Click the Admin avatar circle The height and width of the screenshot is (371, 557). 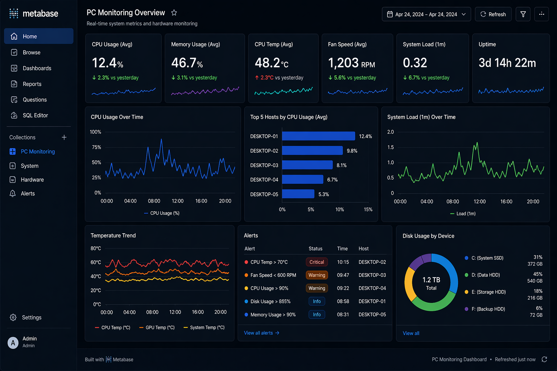pos(13,342)
